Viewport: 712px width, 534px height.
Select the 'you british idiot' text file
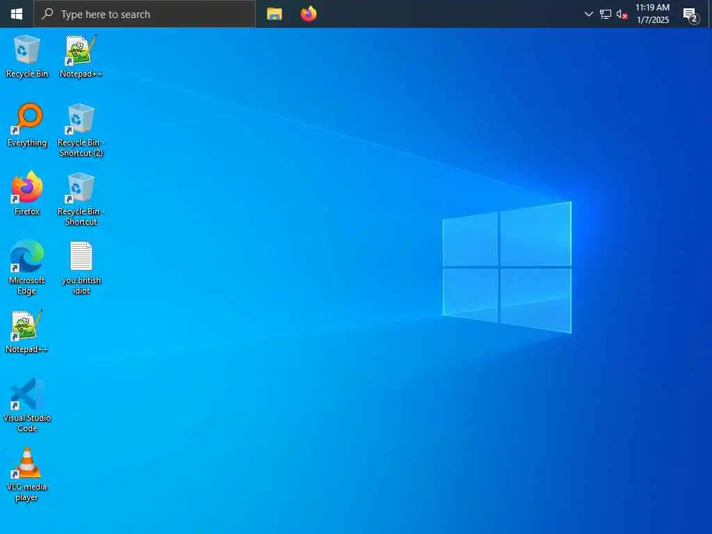coord(81,268)
